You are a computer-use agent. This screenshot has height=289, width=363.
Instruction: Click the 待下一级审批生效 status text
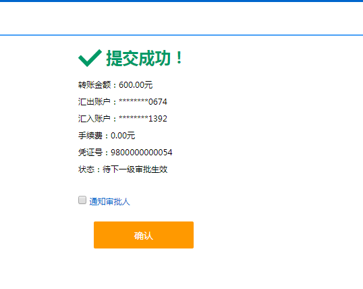click(135, 169)
